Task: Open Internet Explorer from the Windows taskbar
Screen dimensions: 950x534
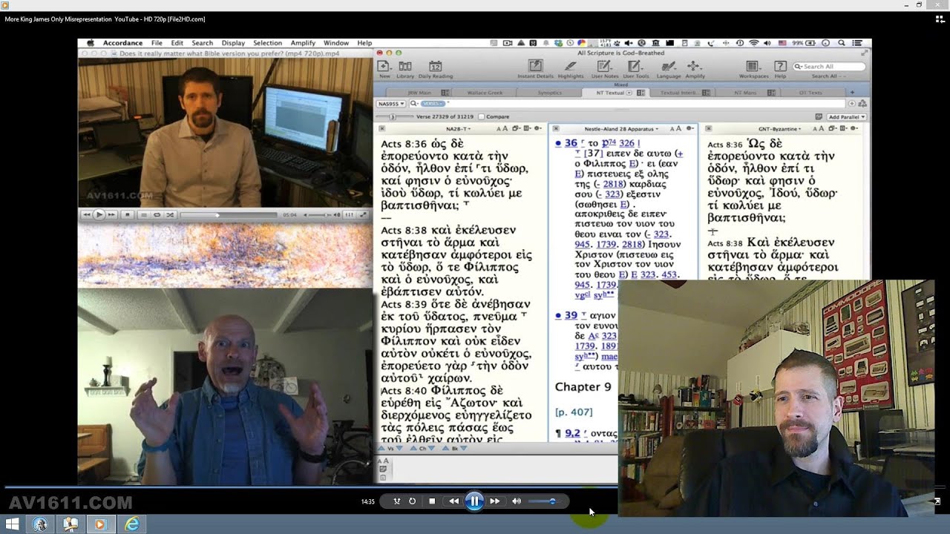Action: pyautogui.click(x=131, y=524)
